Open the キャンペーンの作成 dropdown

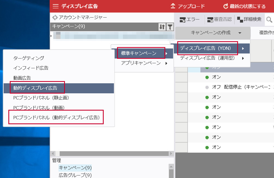tap(213, 33)
